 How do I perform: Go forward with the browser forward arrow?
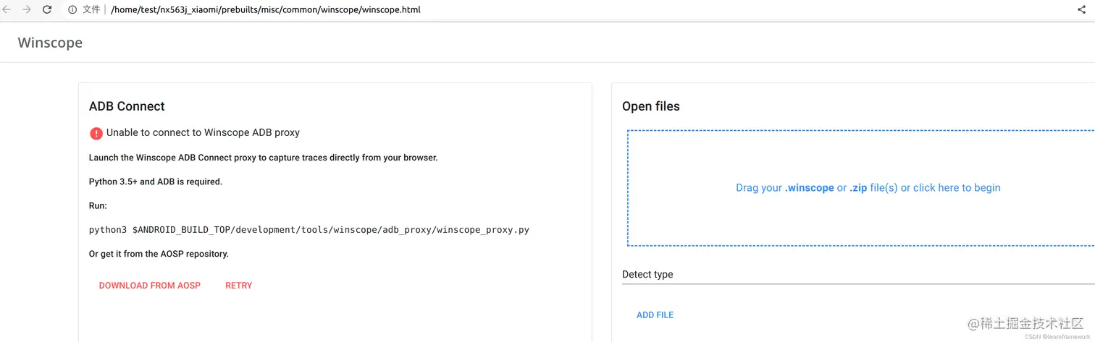coord(27,10)
